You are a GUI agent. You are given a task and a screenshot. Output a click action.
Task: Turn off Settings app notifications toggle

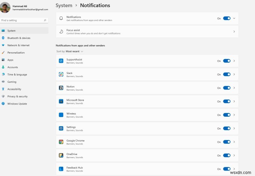[227, 128]
